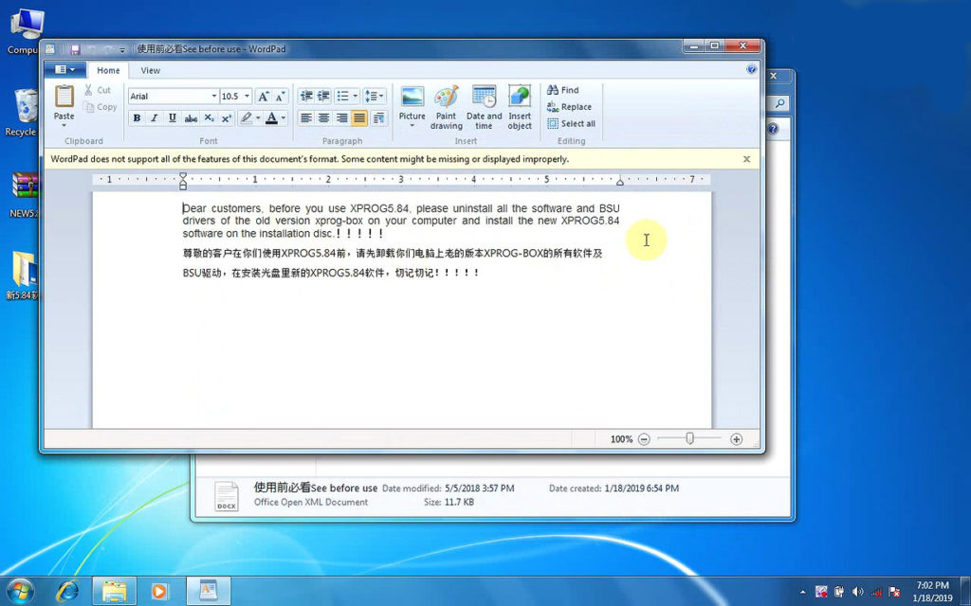Insert a Paint drawing
Screen dimensions: 971x606
[x=447, y=108]
